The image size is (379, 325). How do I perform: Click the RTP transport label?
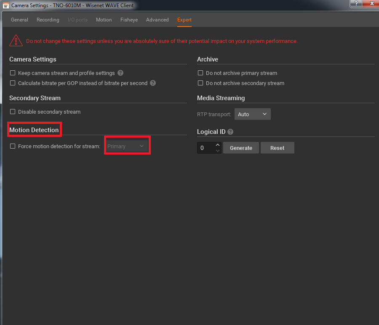coord(214,114)
